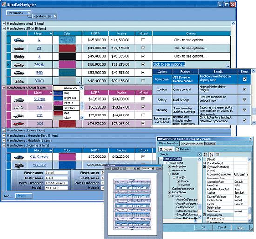The height and width of the screenshot is (239, 256).
Task: Uncheck Select for Dual Airbags
Action: [x=244, y=100]
